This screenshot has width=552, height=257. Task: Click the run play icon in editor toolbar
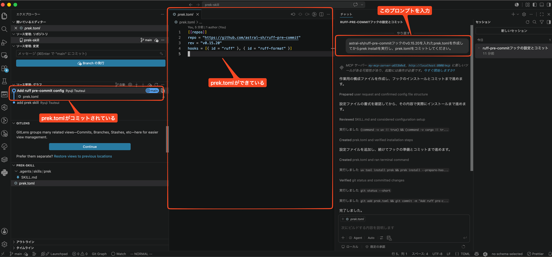click(314, 14)
